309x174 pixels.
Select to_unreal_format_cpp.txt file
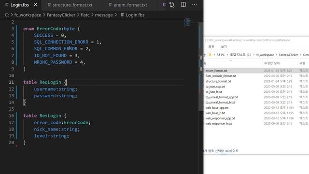click(x=222, y=97)
